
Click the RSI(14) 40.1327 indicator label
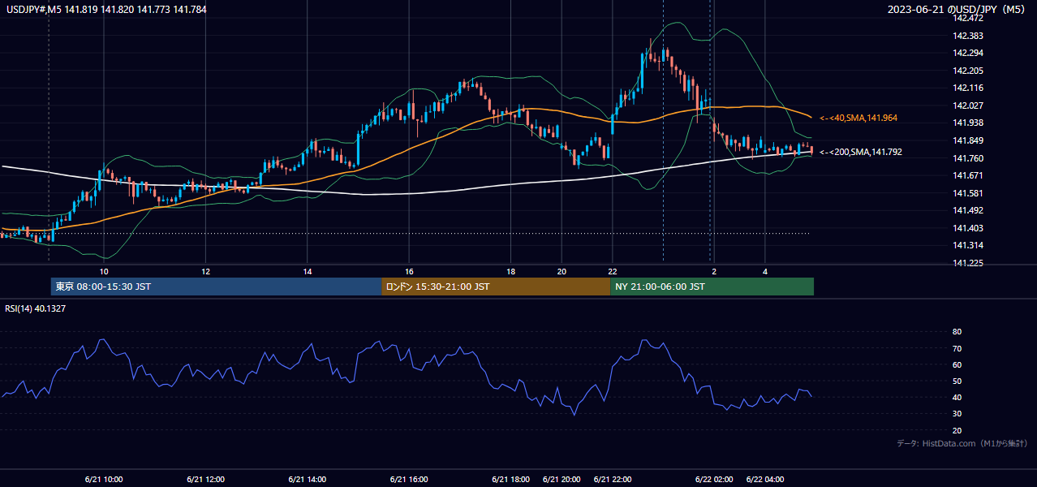36,308
